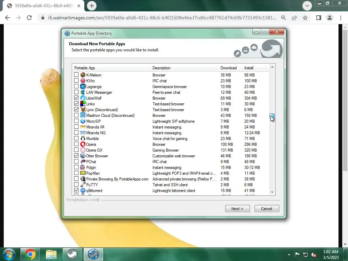This screenshot has height=261, width=348.
Task: Reload the page in Chrome
Action: (29, 18)
